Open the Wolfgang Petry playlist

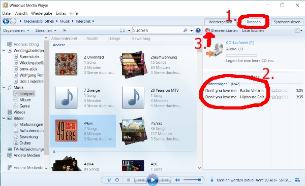pyautogui.click(x=32, y=75)
